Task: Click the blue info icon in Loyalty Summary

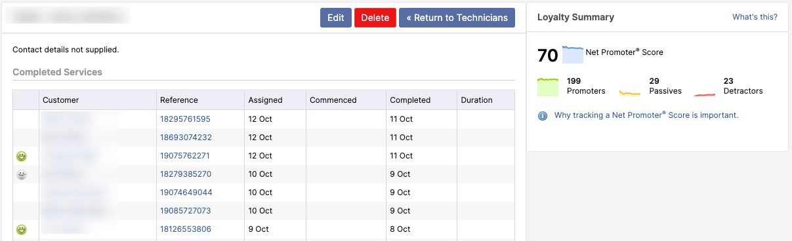Action: coord(543,116)
